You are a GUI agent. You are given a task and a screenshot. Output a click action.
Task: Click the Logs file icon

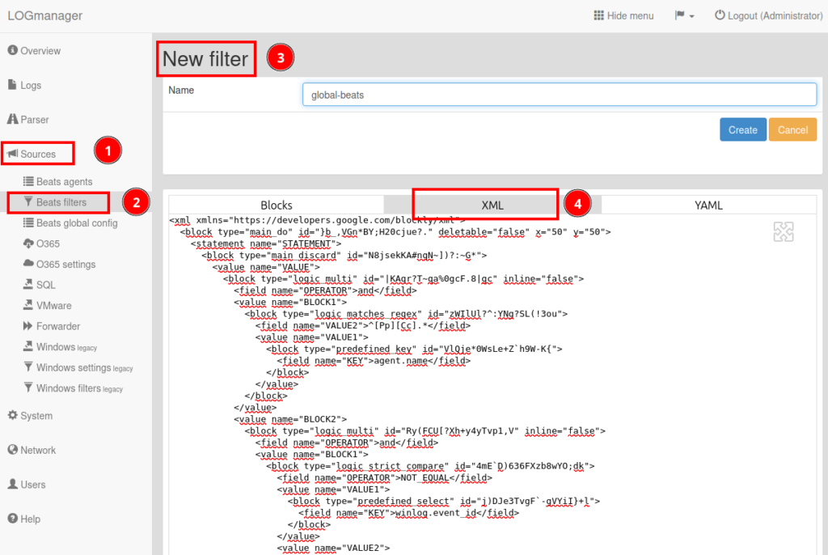pyautogui.click(x=12, y=85)
